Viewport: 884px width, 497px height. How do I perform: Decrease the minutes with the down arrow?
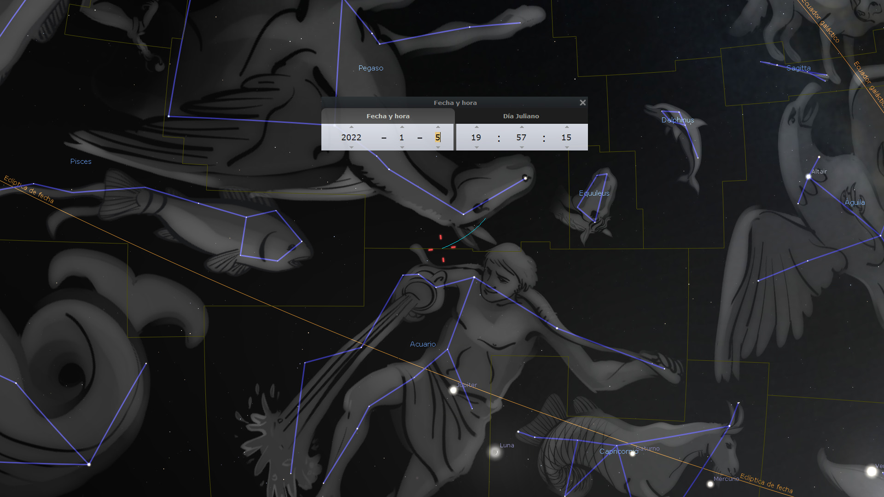522,147
